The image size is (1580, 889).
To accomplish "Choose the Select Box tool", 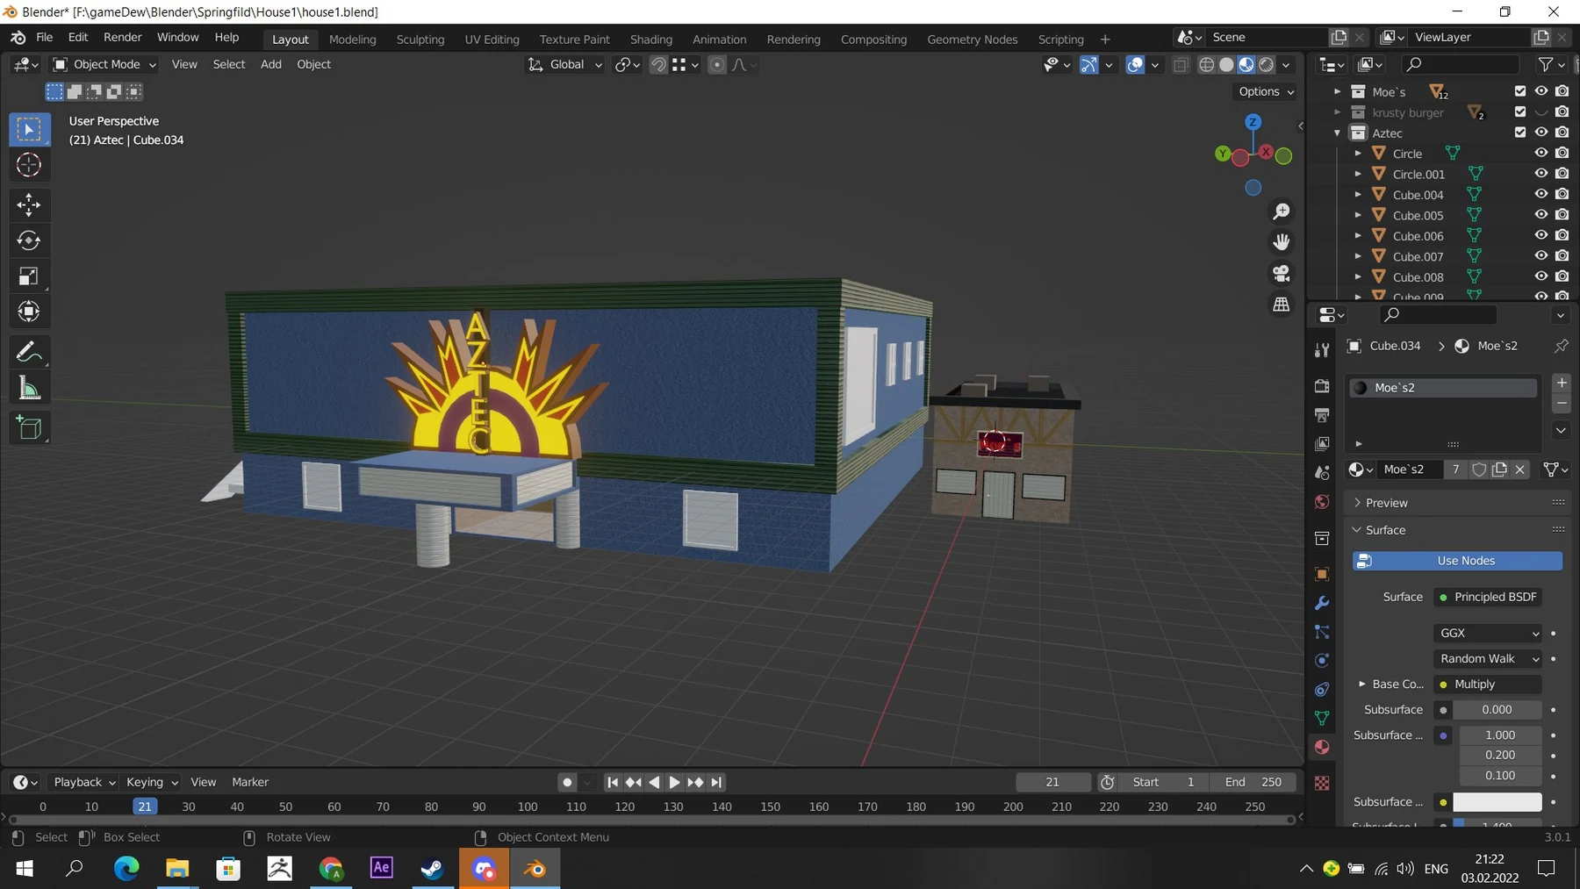I will click(x=29, y=130).
